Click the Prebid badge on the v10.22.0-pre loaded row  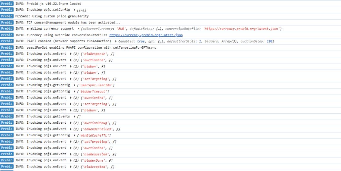tap(7, 4)
